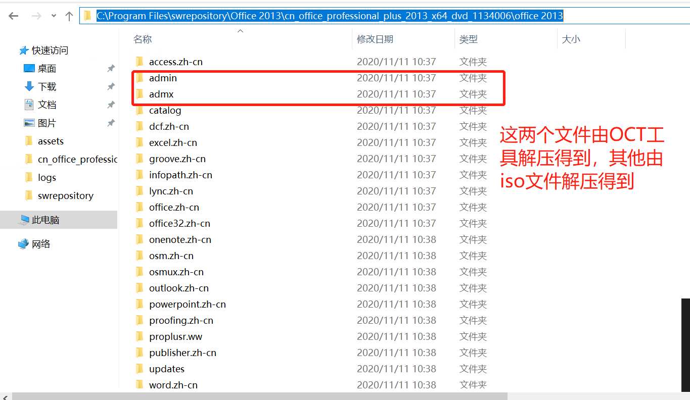The width and height of the screenshot is (690, 400).
Task: Select the admx folder icon
Action: [x=140, y=94]
